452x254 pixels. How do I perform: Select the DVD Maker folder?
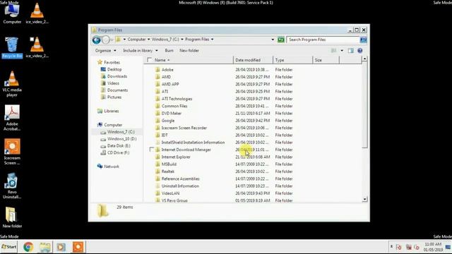click(172, 113)
